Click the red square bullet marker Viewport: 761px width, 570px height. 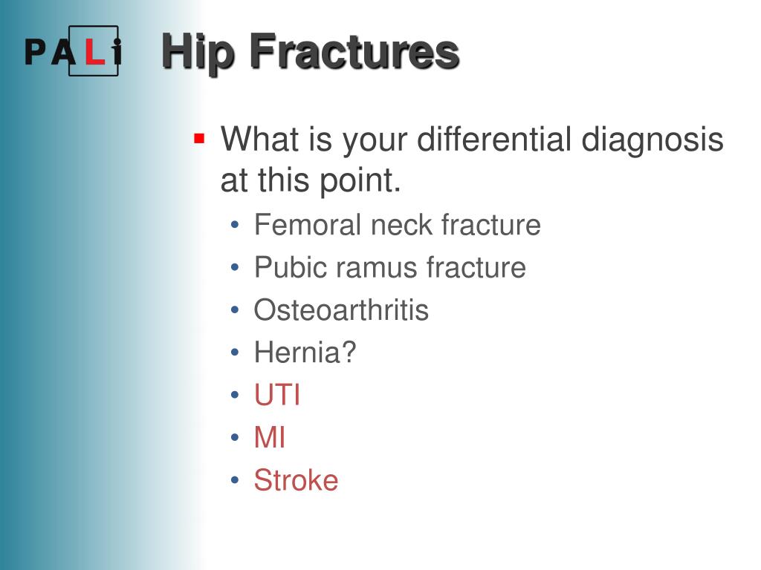coord(199,139)
